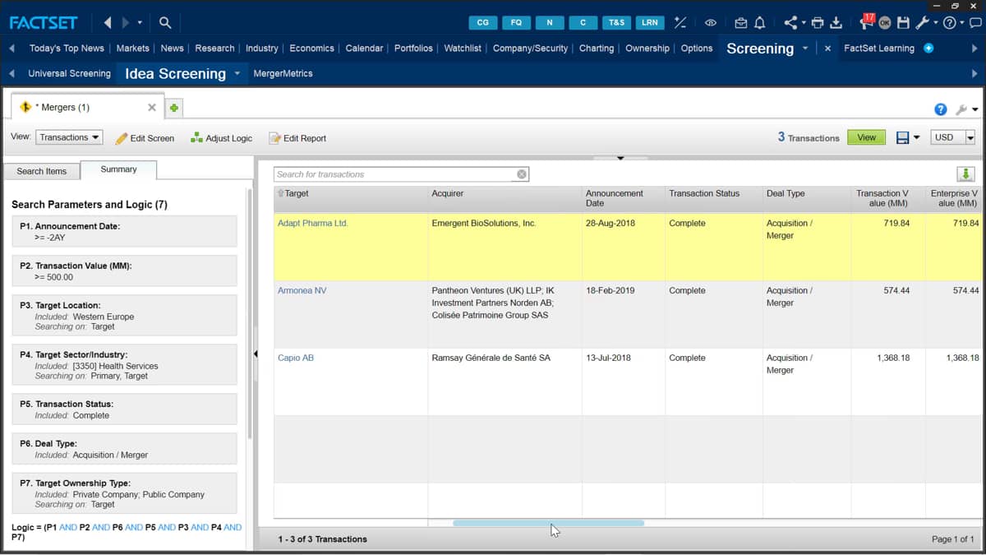The image size is (986, 555).
Task: Click the plus/minus calculator icon
Action: coord(680,22)
